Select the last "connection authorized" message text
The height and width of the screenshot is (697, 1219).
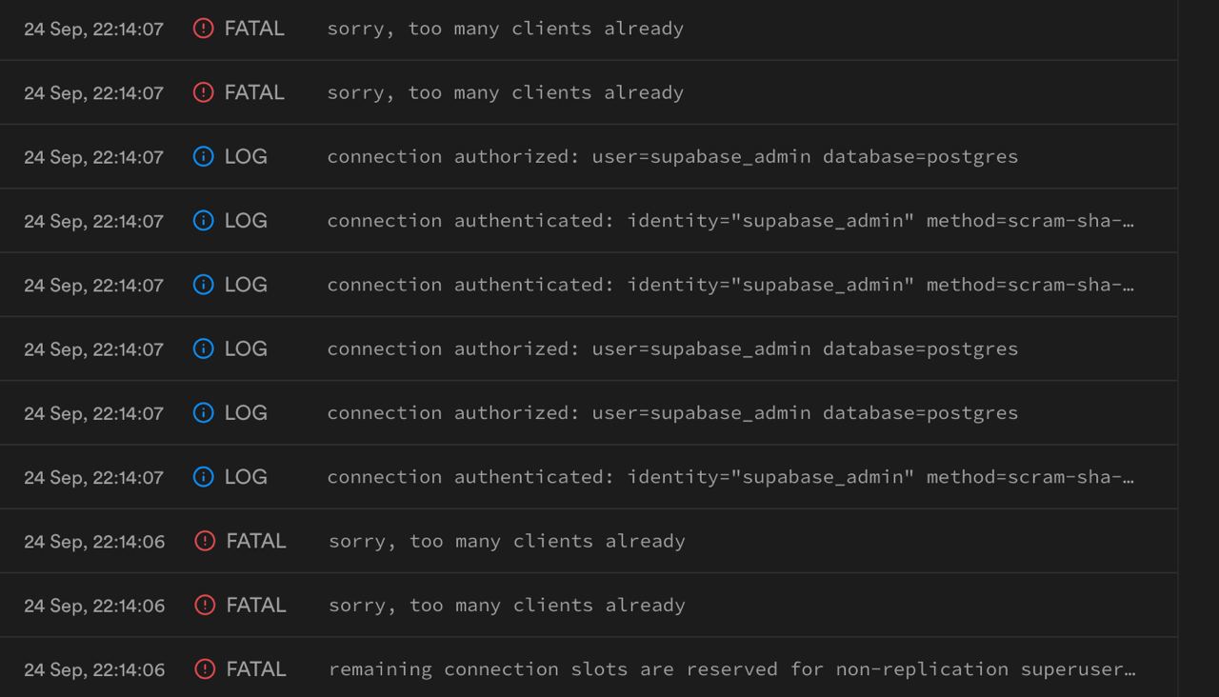[x=672, y=412]
